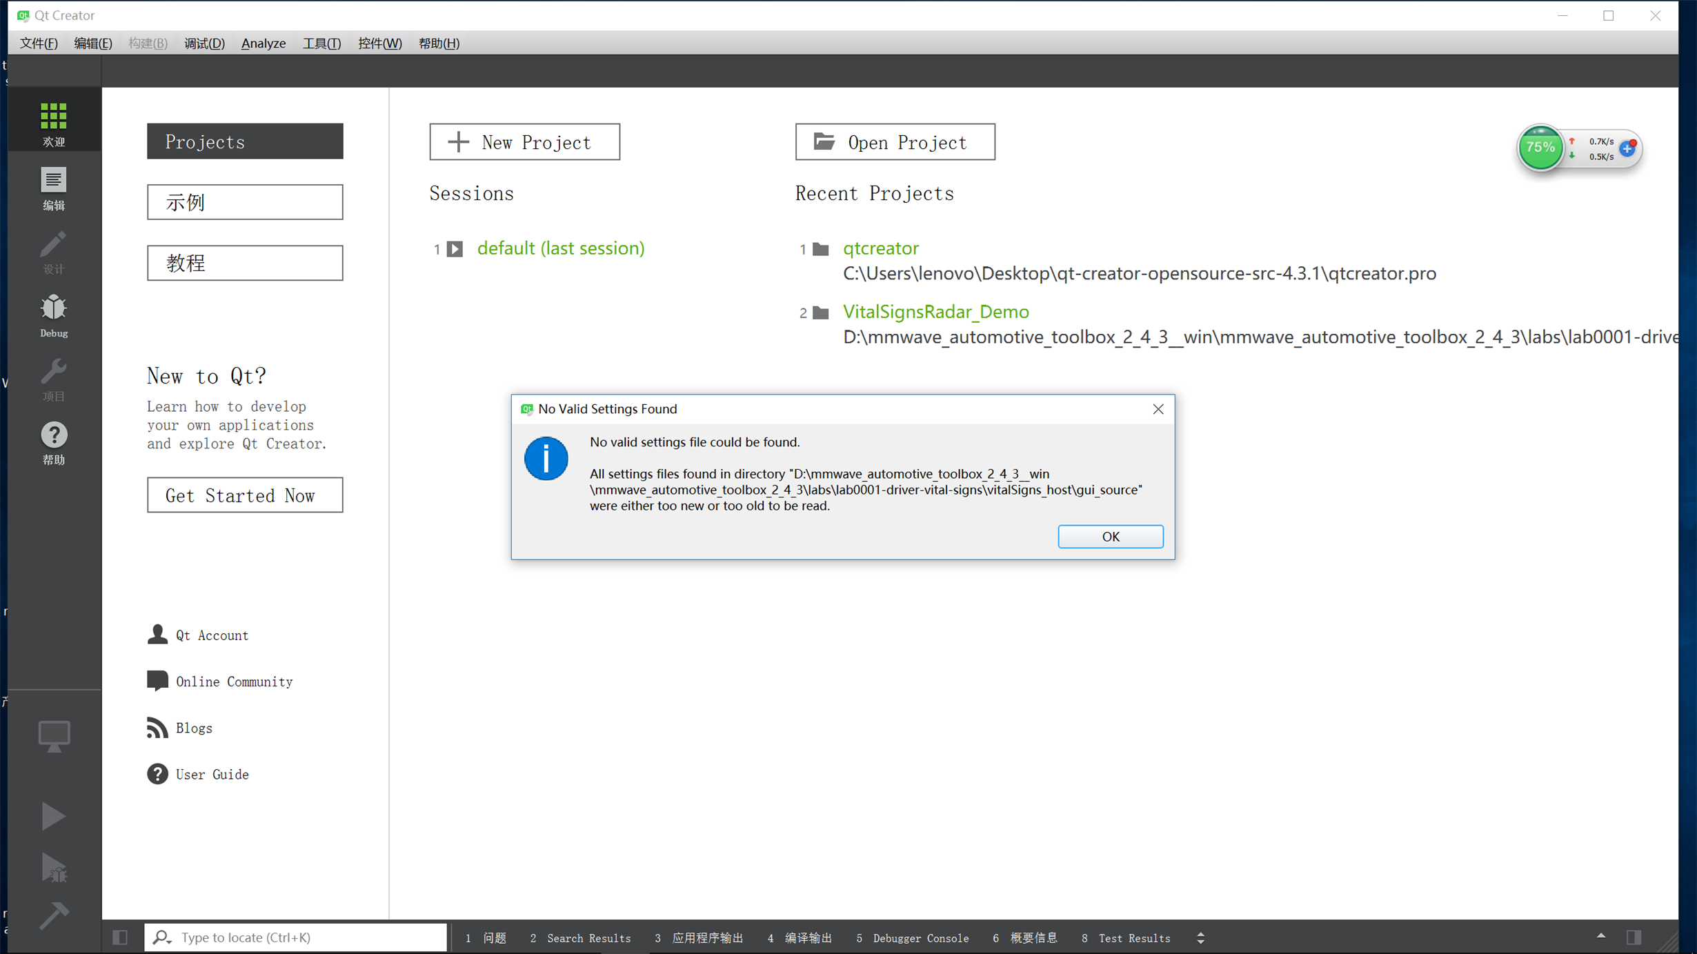Click the Qt Creator logo in title bar

pyautogui.click(x=23, y=15)
